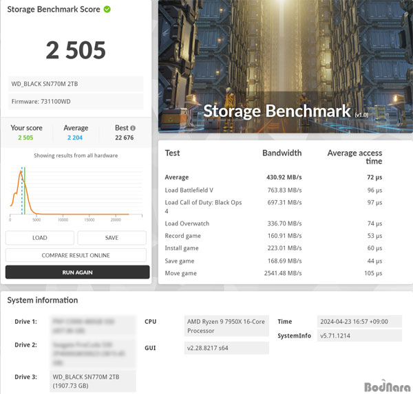The height and width of the screenshot is (394, 413).
Task: Click Install game bandwidth 223.01 MB/s
Action: click(285, 248)
